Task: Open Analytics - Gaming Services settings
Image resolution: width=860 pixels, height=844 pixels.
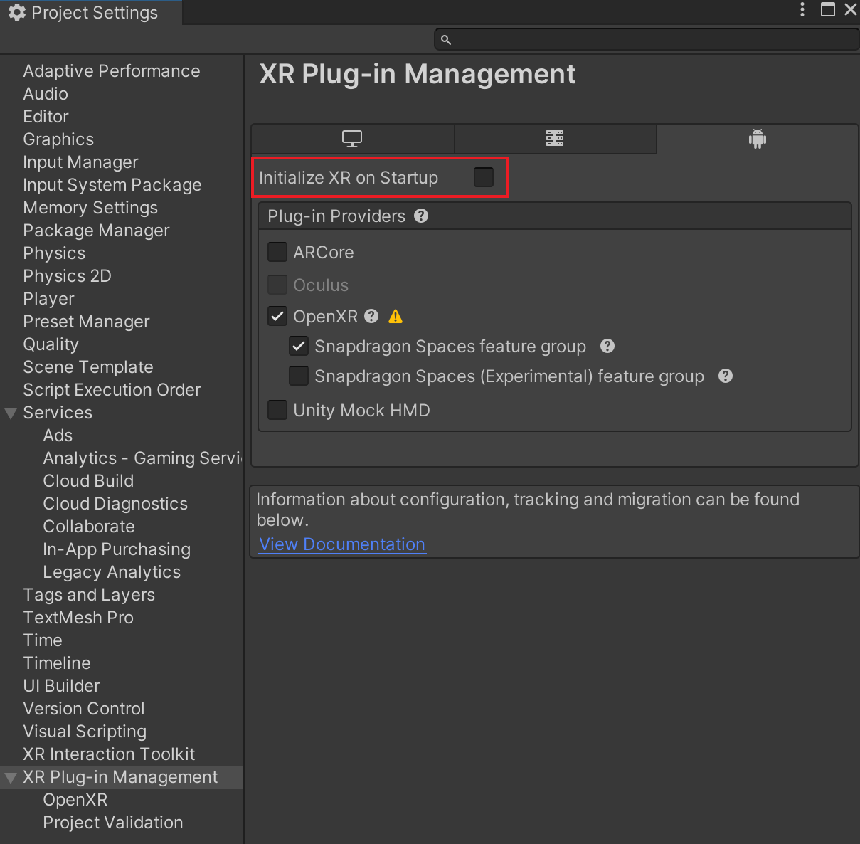Action: click(x=142, y=458)
